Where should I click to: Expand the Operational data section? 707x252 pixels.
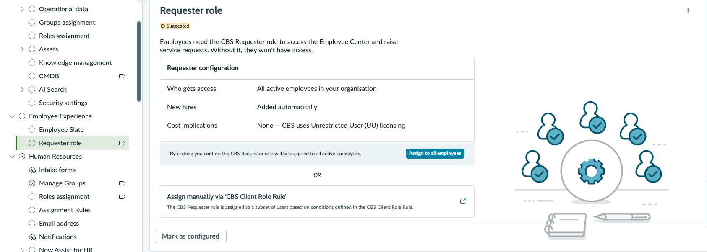(22, 9)
